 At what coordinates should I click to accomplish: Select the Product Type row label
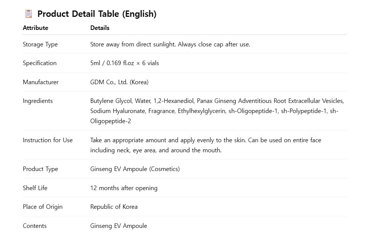coord(40,169)
